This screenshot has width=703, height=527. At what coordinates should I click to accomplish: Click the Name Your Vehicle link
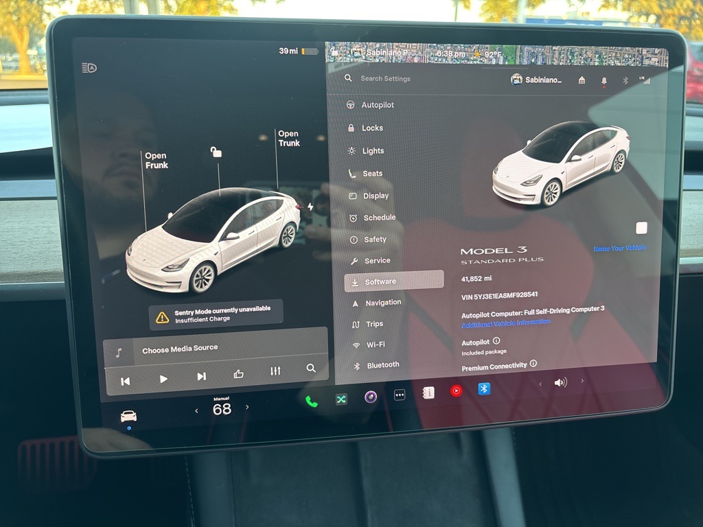click(x=620, y=248)
